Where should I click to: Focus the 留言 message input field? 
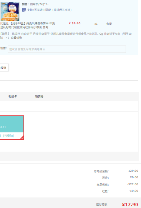point(67,49)
